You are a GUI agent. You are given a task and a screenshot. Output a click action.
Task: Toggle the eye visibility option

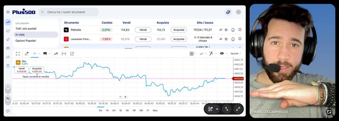(222, 53)
